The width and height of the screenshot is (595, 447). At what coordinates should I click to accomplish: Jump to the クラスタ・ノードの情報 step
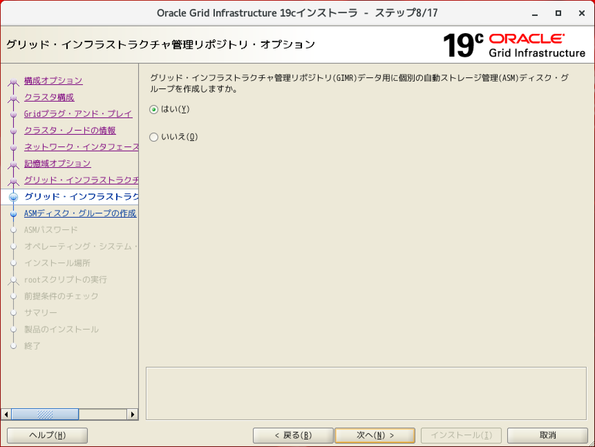click(x=70, y=130)
